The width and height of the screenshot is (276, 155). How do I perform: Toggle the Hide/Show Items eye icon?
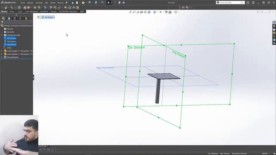point(160,12)
